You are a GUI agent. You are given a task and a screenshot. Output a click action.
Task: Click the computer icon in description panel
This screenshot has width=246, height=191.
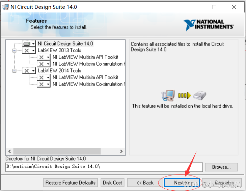pos(168,95)
